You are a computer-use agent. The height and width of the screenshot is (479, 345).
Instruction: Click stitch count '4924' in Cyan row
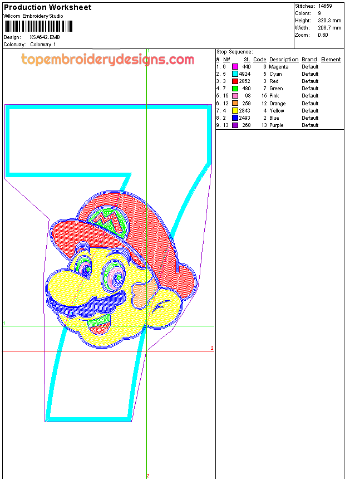(x=245, y=74)
